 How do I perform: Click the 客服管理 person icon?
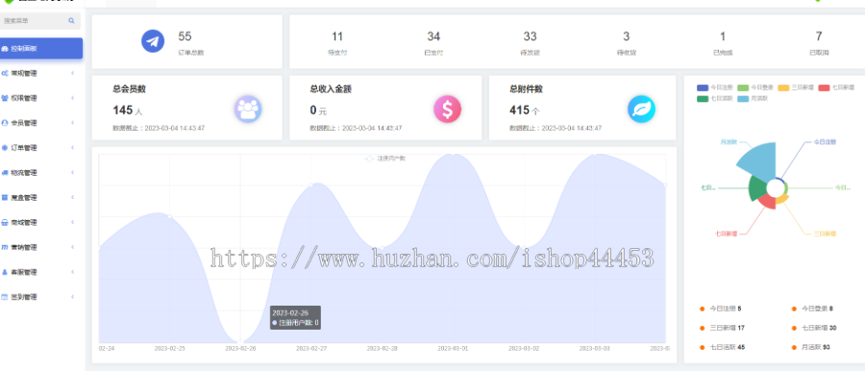tap(5, 272)
